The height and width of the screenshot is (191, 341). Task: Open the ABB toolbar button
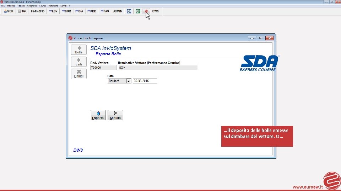pos(92,11)
